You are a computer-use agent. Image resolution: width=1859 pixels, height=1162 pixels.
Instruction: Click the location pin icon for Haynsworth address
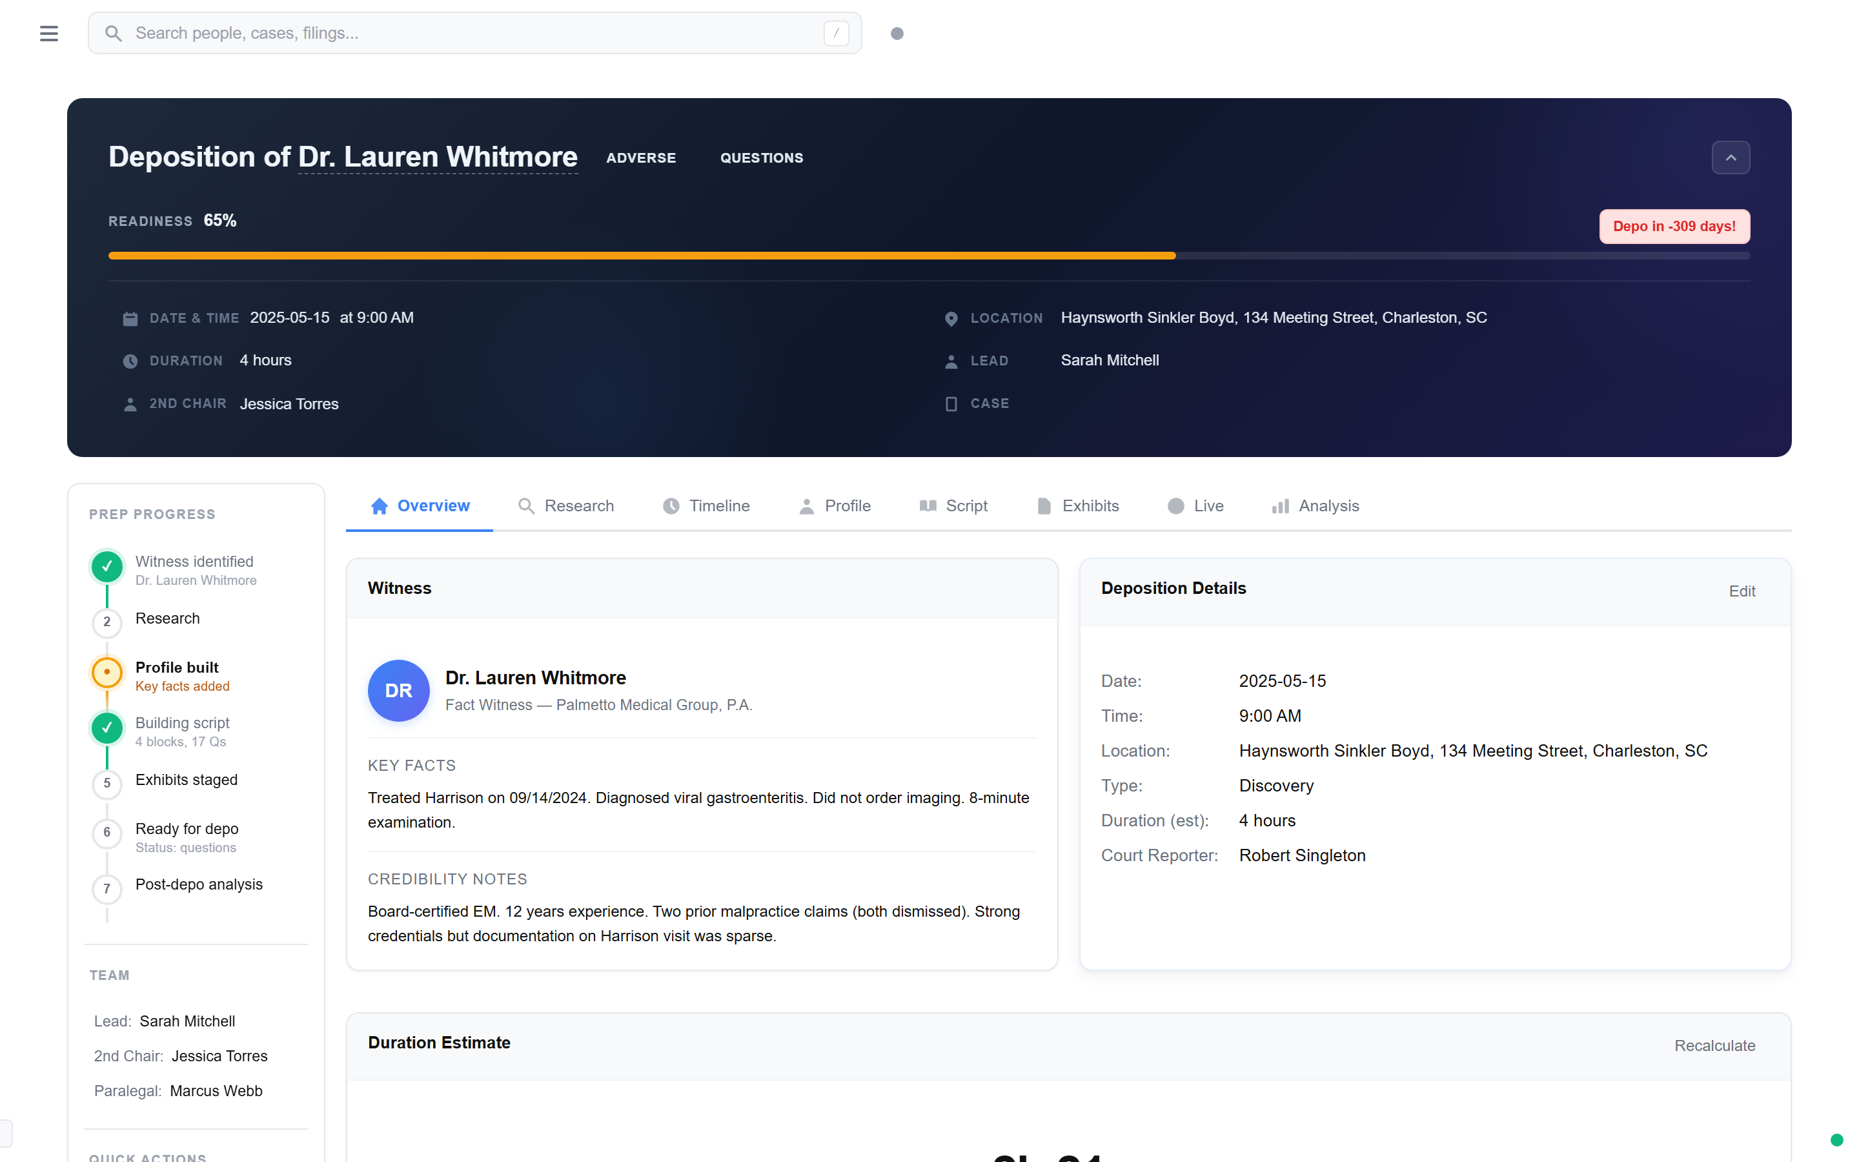(x=951, y=318)
